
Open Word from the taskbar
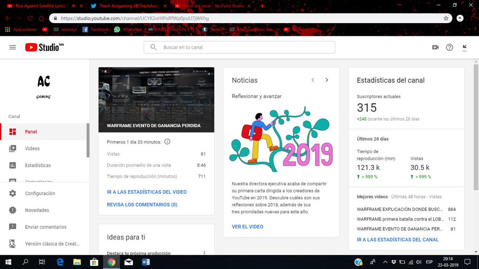pyautogui.click(x=145, y=262)
